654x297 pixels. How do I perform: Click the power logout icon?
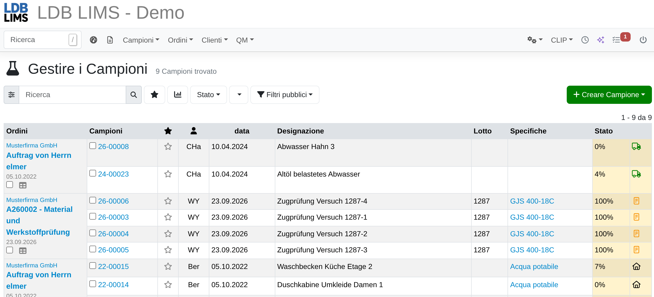pyautogui.click(x=643, y=40)
